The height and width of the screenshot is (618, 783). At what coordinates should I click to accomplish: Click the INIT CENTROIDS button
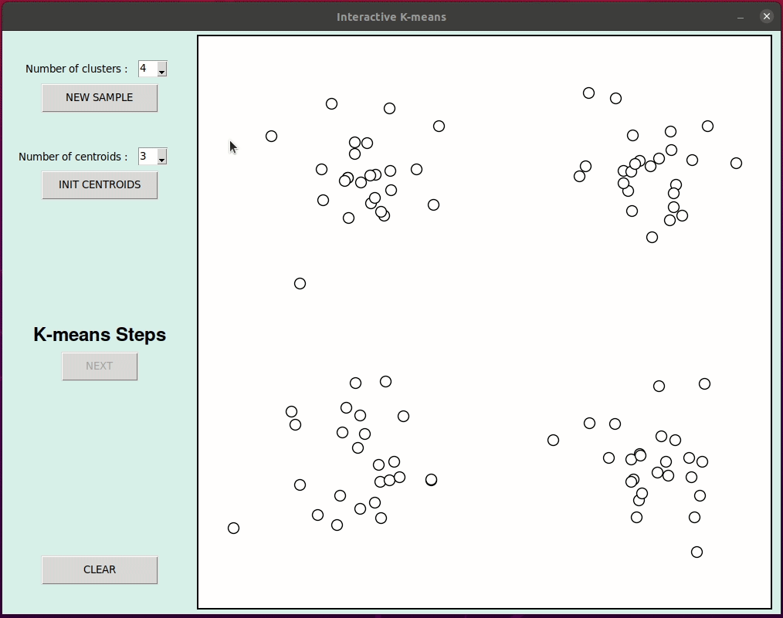(x=100, y=185)
